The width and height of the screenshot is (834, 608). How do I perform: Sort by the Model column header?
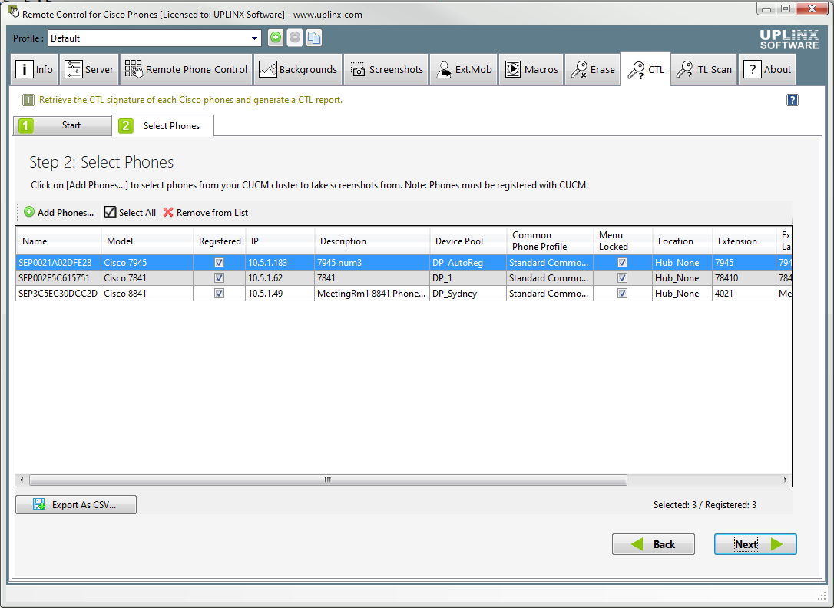[147, 241]
